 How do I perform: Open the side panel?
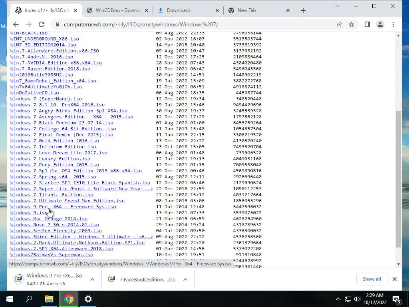pos(367,24)
